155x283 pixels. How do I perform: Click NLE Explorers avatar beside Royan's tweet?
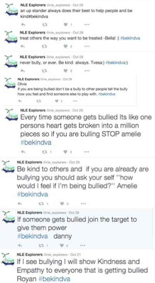coord(8,259)
